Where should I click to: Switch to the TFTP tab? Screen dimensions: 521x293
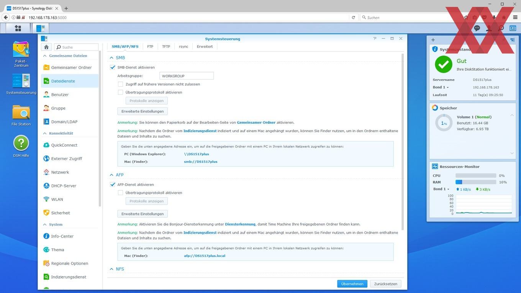click(x=166, y=47)
